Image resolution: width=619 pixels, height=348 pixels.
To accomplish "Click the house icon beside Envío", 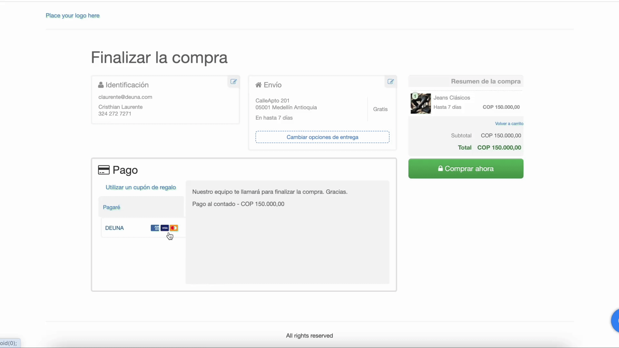I will click(x=258, y=85).
